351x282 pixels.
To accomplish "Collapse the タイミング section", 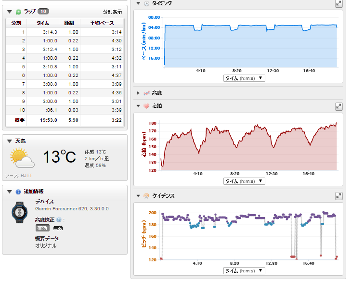I will pyautogui.click(x=138, y=3).
